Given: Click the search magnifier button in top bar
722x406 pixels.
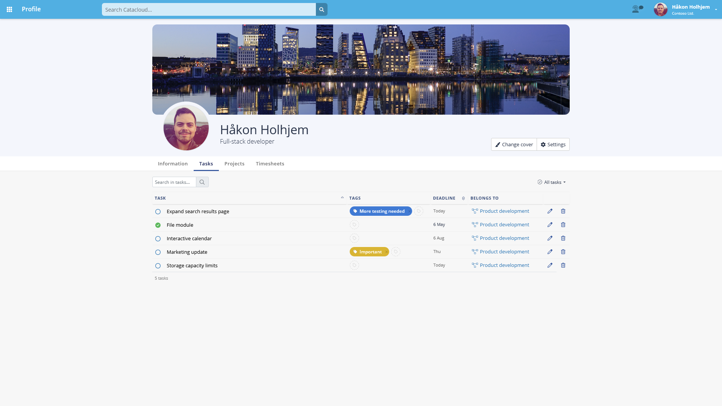Looking at the screenshot, I should tap(322, 9).
